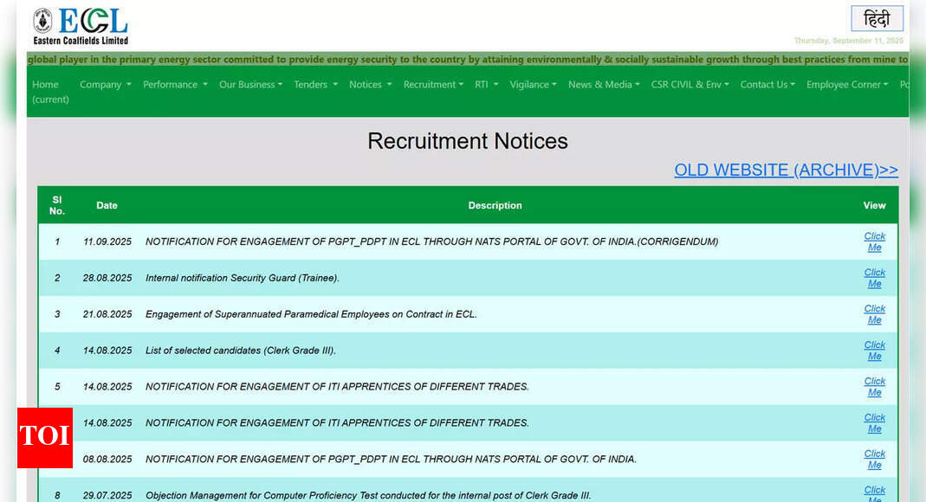Go to the Home menu item
Screen dimensions: 926x502
tap(50, 92)
